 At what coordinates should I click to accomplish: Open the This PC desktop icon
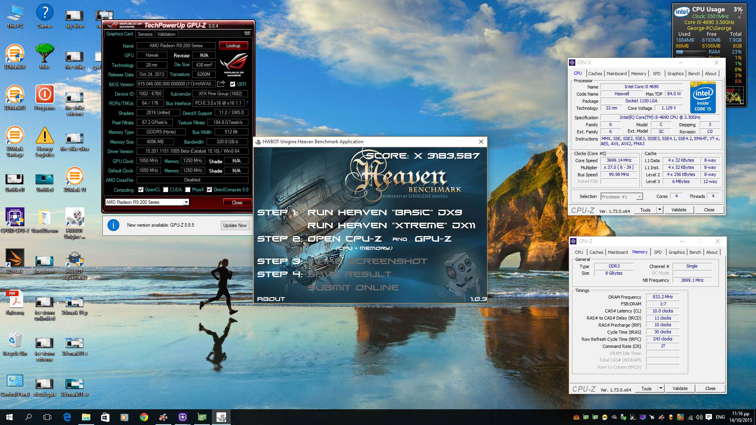[15, 17]
